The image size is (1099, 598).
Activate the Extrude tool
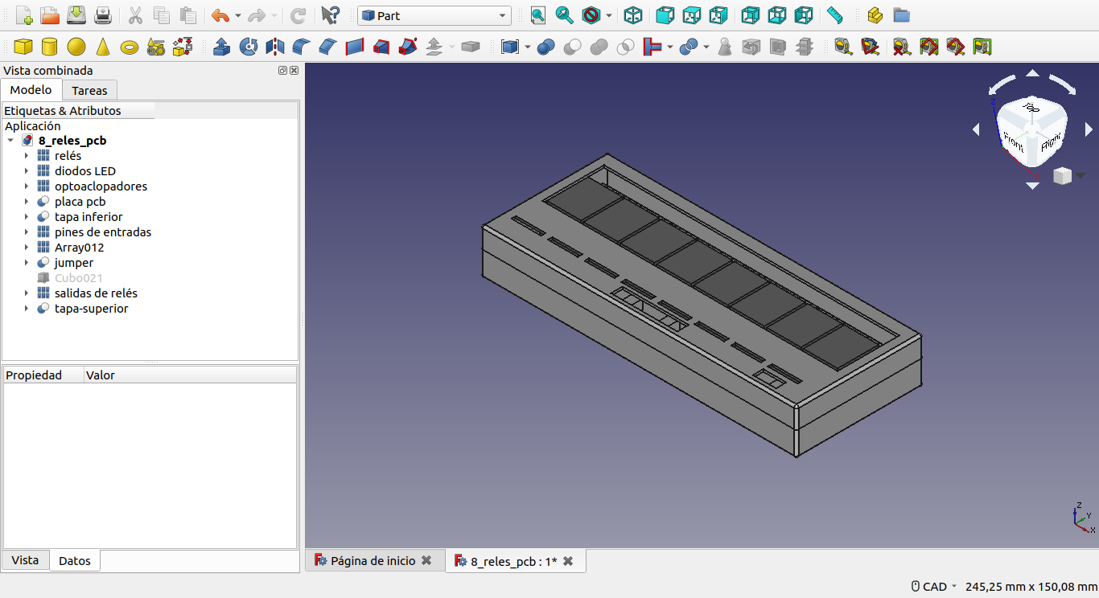point(222,47)
